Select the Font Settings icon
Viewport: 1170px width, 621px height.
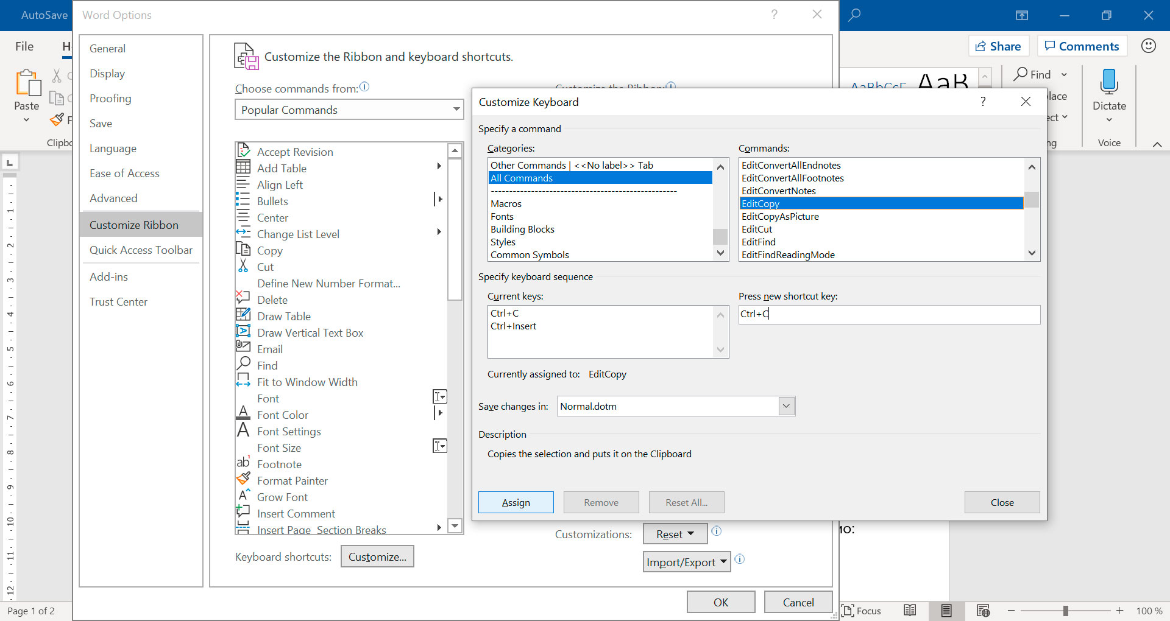(243, 430)
